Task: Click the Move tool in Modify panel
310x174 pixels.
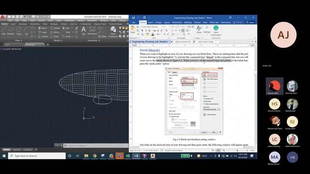Action: [x=43, y=28]
